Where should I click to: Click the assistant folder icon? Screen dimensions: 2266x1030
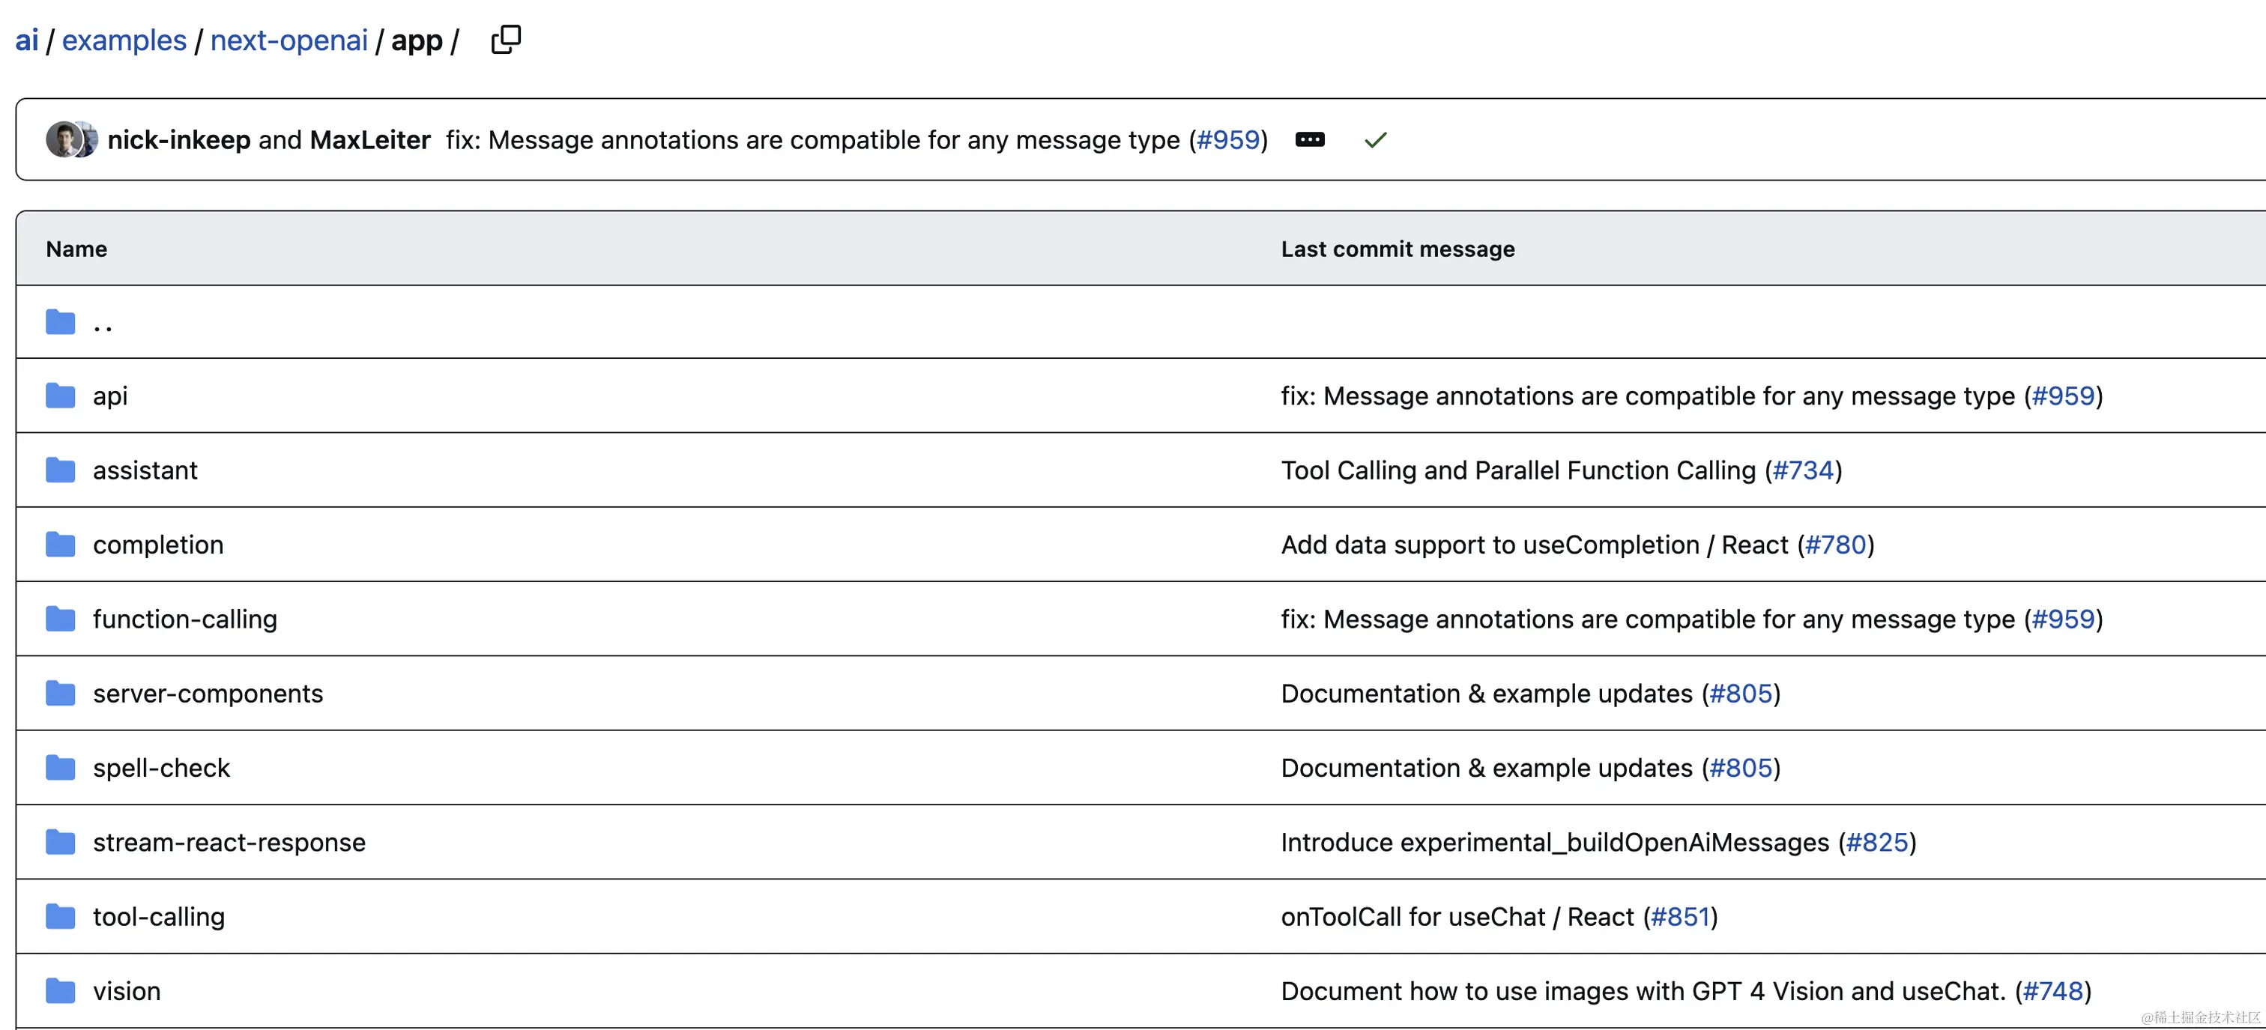(60, 470)
